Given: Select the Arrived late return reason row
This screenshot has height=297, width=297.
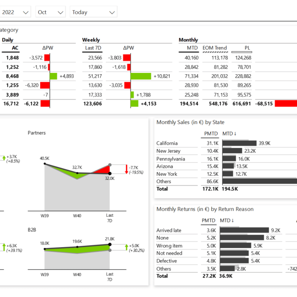Looking at the screenshot, I should pos(169,230).
